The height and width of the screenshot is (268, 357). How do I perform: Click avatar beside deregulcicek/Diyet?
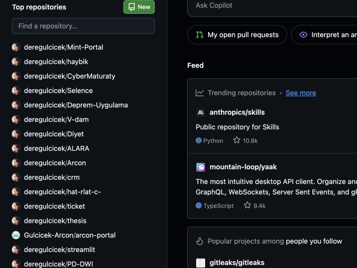[16, 134]
